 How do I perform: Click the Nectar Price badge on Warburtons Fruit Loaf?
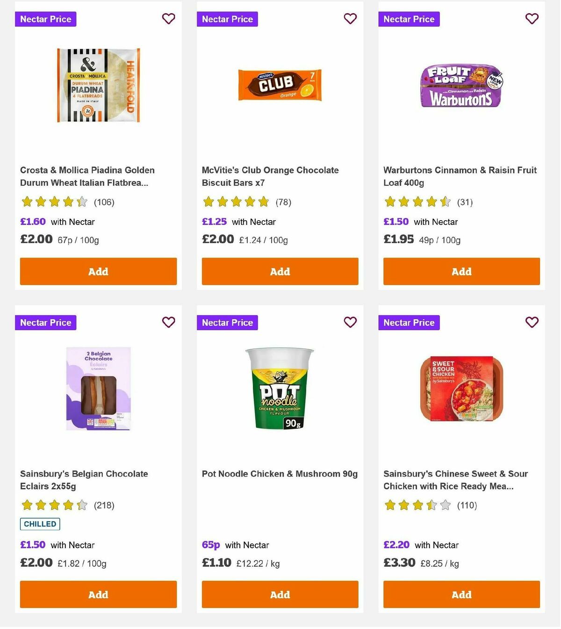(409, 19)
